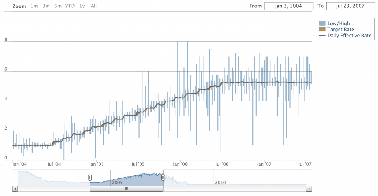Click the navigator at the 2010 label
The height and width of the screenshot is (196, 378).
coord(220,182)
